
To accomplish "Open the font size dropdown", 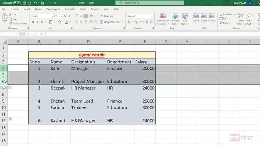I will click(61, 16).
